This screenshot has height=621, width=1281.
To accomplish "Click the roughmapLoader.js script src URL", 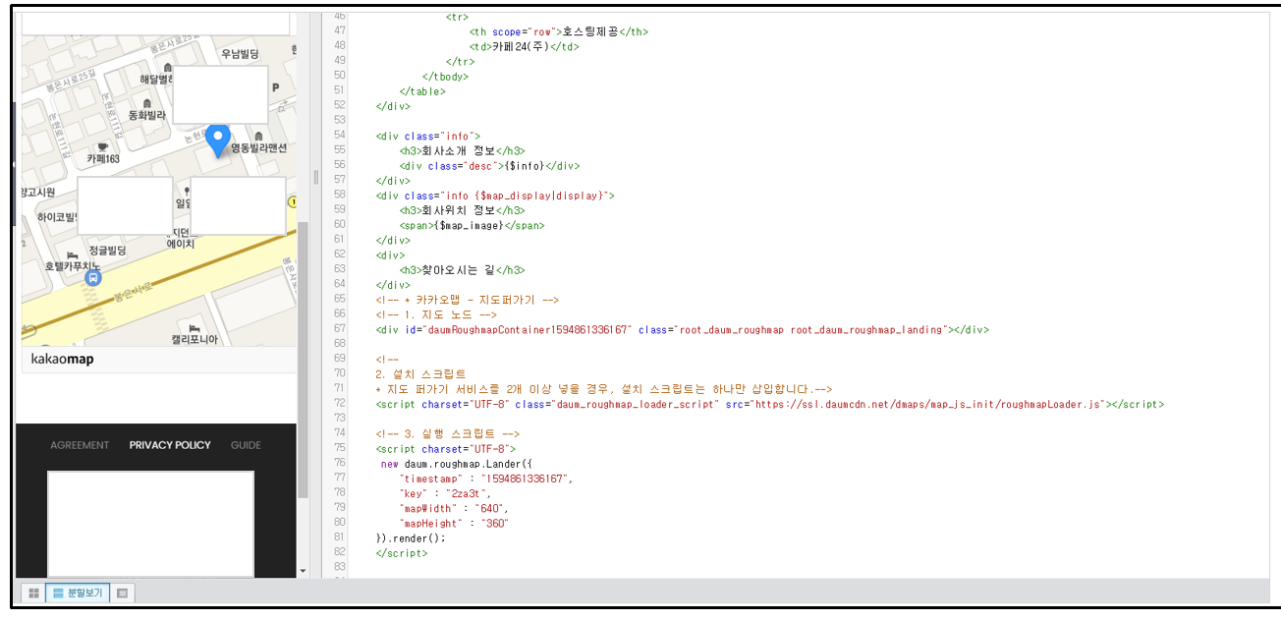I will click(929, 404).
